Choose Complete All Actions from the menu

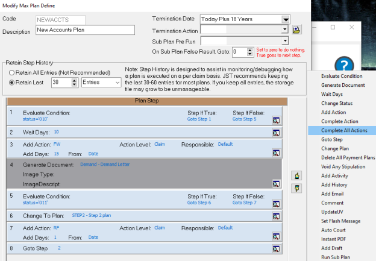click(343, 130)
